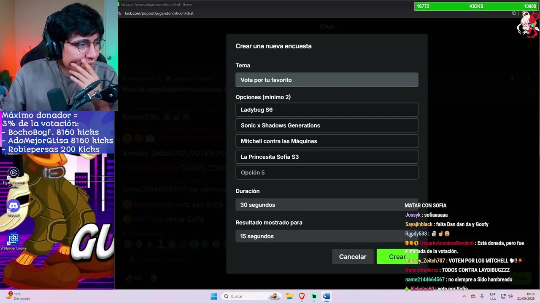The height and width of the screenshot is (303, 540).
Task: Show hidden system tray icons
Action: point(464,296)
